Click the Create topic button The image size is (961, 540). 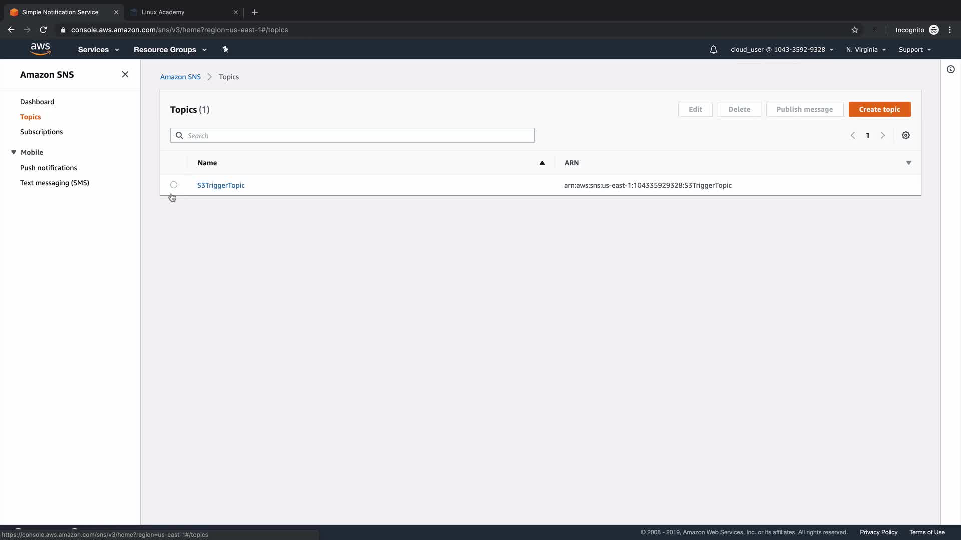tap(879, 109)
